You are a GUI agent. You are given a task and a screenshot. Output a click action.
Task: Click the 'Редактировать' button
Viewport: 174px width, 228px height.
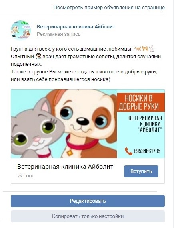click(x=88, y=201)
